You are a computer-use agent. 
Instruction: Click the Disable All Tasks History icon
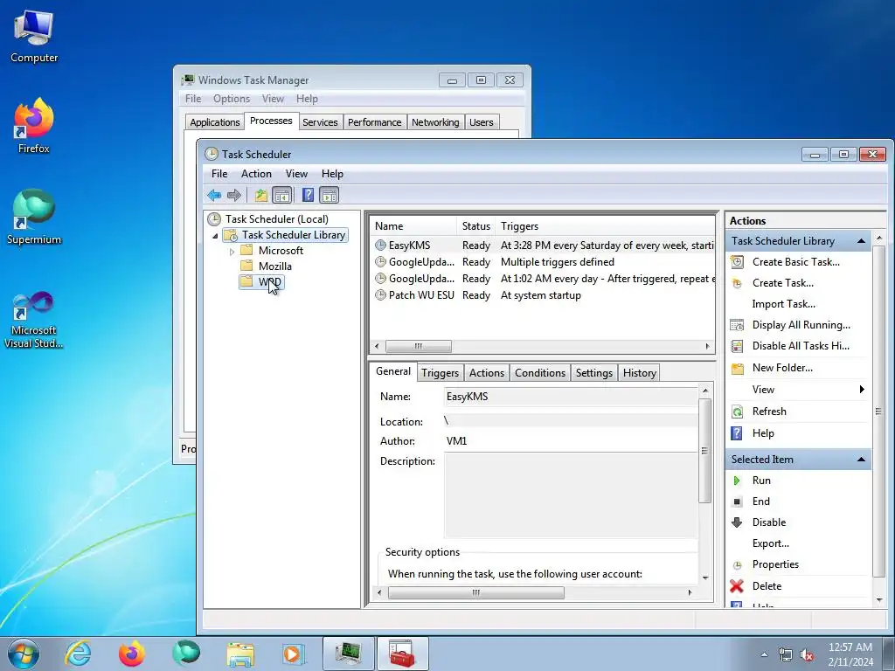737,346
